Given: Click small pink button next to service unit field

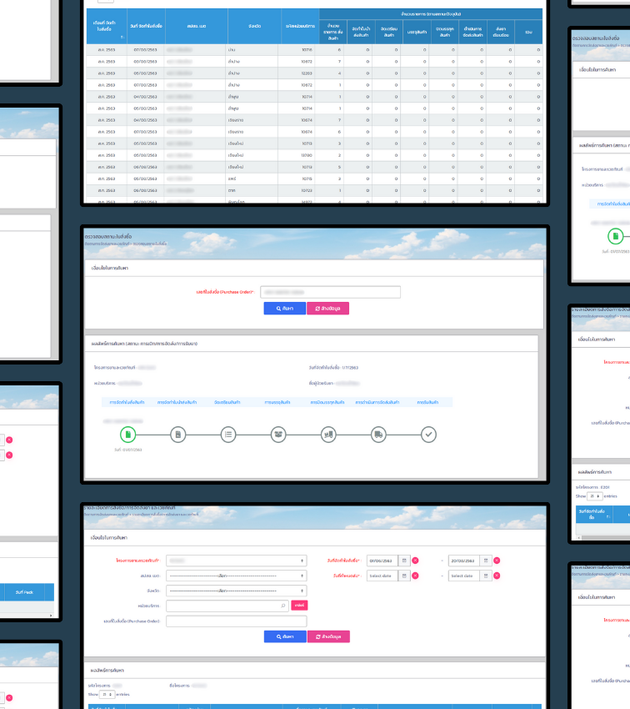Looking at the screenshot, I should pos(299,605).
